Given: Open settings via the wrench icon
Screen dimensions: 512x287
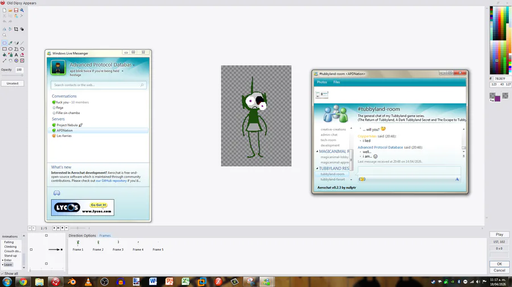Looking at the screenshot, I should pos(22,10).
